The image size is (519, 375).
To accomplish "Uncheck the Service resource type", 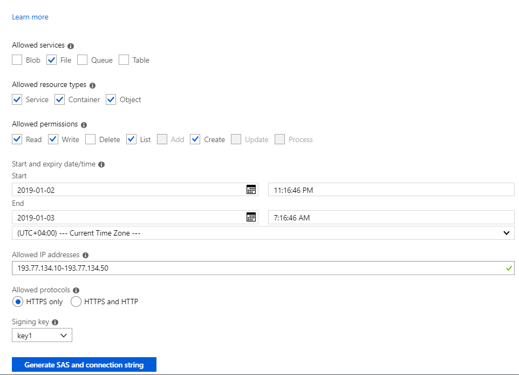I will [17, 99].
